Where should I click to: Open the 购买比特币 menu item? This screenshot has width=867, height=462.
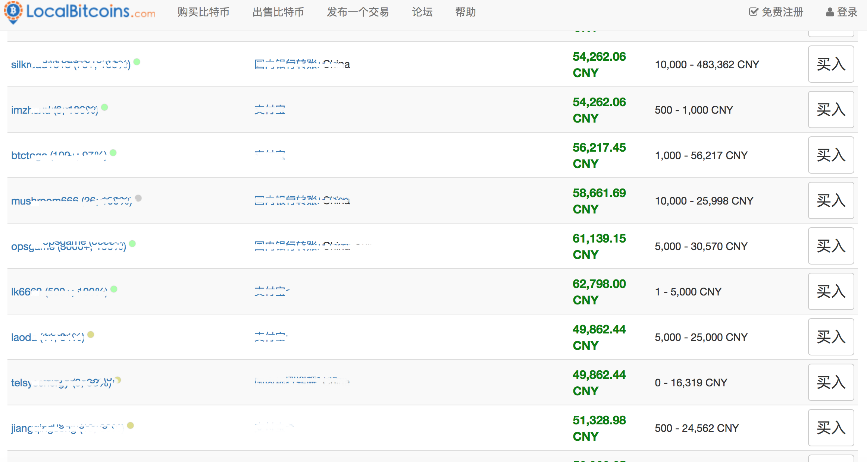point(203,12)
